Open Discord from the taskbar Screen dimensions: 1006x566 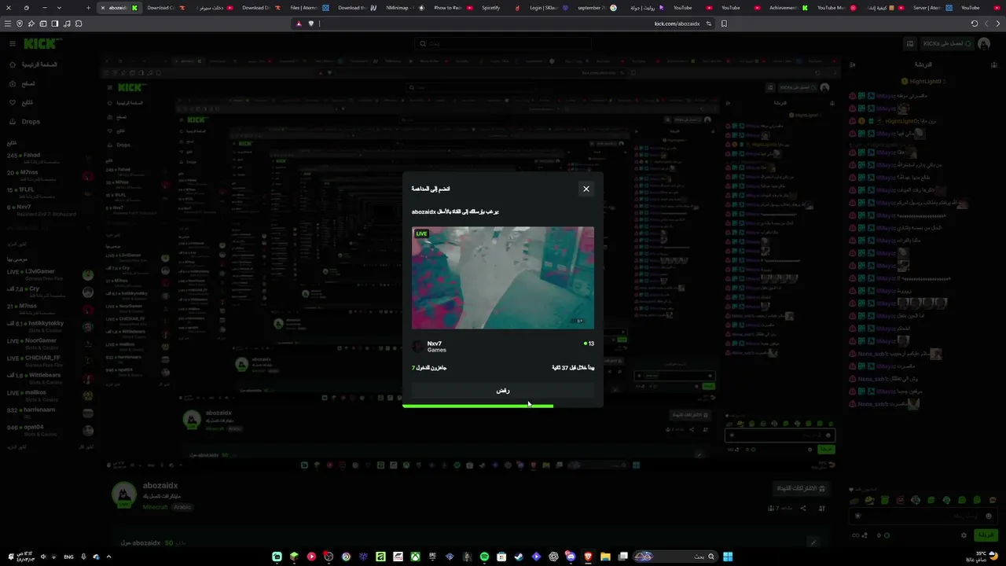coord(571,557)
